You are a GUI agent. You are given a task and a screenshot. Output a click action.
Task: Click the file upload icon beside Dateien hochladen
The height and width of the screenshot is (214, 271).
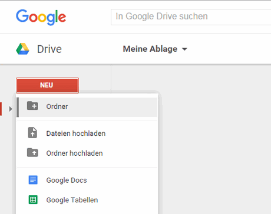coord(32,133)
